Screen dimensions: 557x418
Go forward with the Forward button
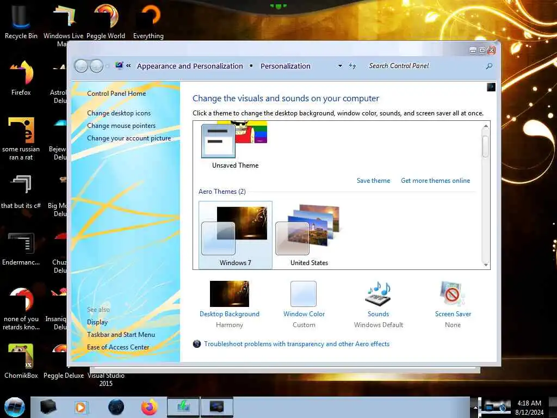96,66
